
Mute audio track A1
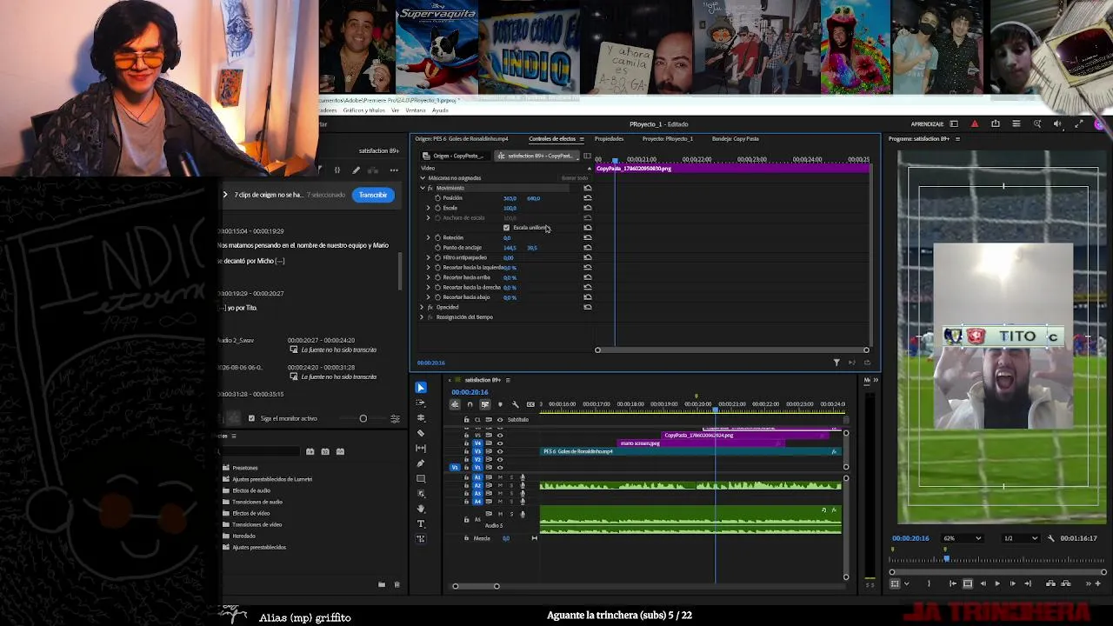[x=499, y=477]
